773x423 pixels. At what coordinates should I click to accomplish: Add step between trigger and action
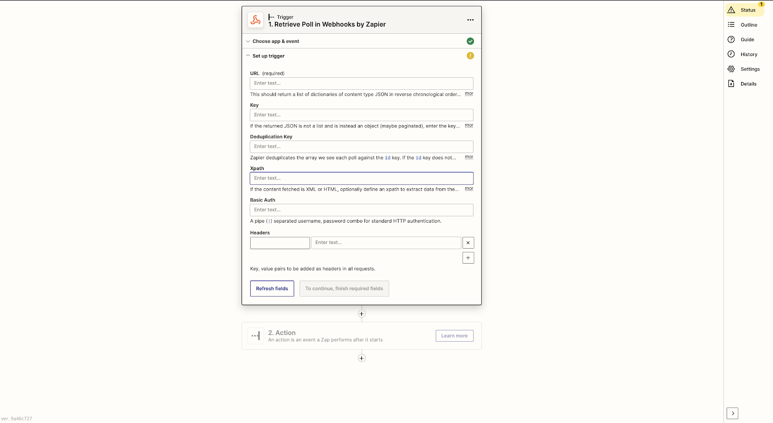point(361,314)
